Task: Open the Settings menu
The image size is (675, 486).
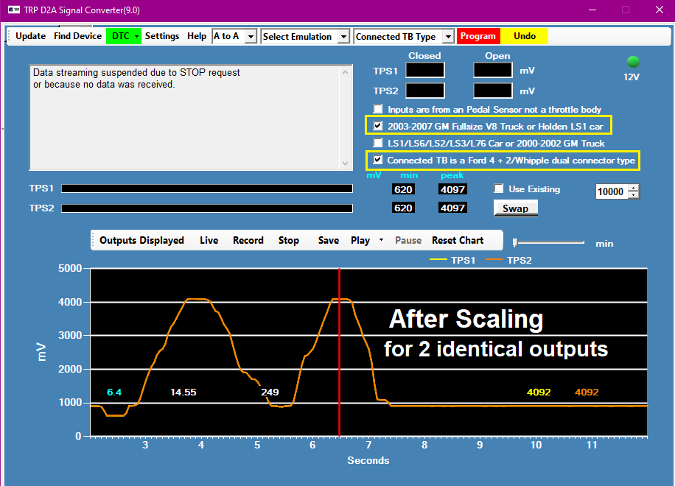Action: tap(162, 36)
